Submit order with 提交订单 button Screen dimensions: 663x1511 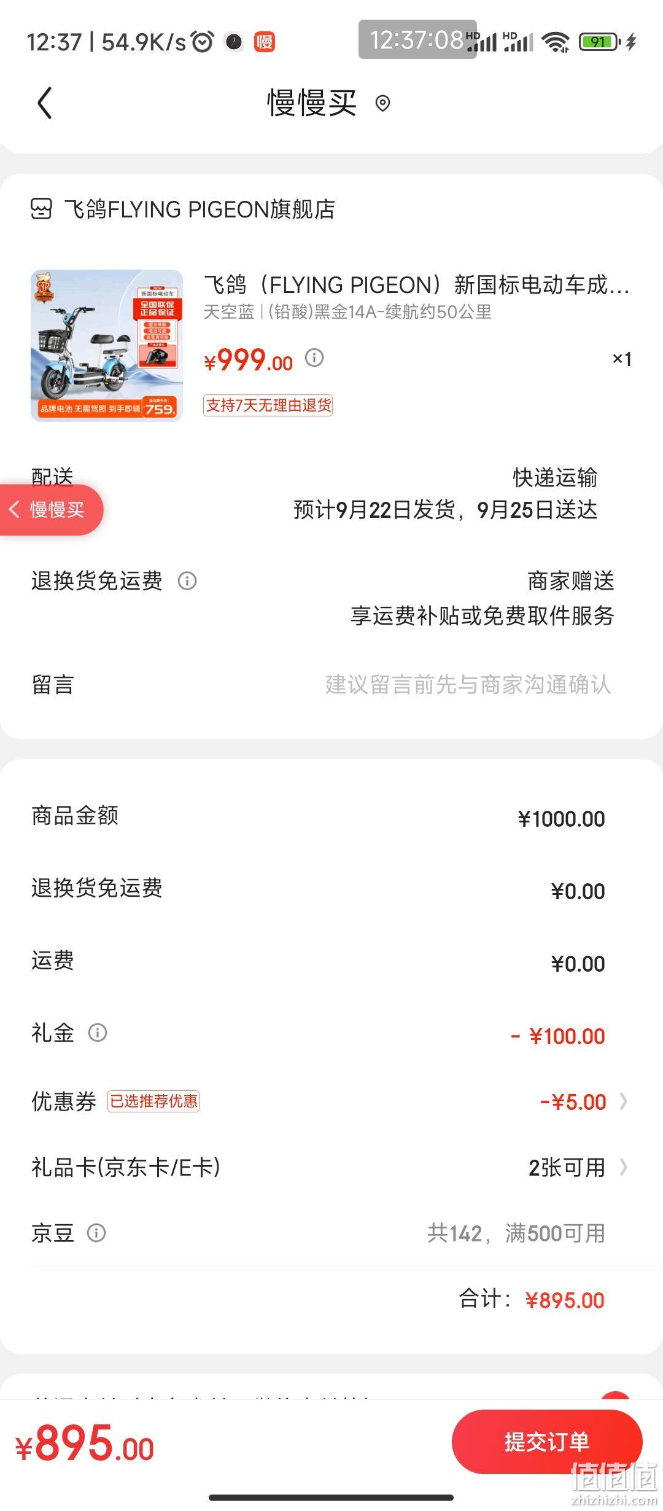point(546,1442)
